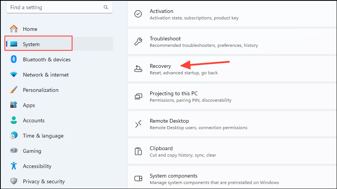Click the Projecting to this PC icon

tap(138, 96)
